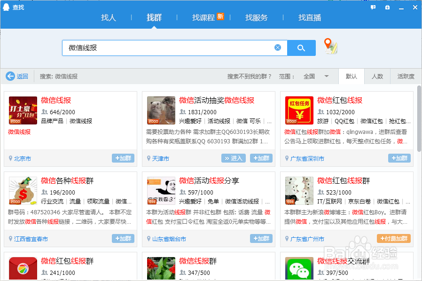The height and width of the screenshot is (281, 422).
Task: Open group title 微信活动线报分享
Action: 209,180
